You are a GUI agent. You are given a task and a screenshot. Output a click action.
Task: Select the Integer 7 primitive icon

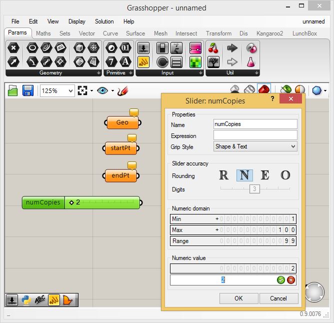[x=111, y=62]
